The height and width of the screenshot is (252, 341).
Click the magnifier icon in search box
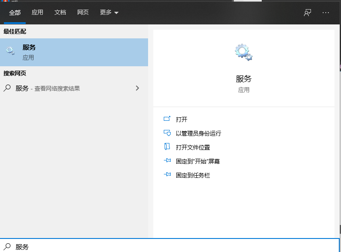pyautogui.click(x=7, y=247)
